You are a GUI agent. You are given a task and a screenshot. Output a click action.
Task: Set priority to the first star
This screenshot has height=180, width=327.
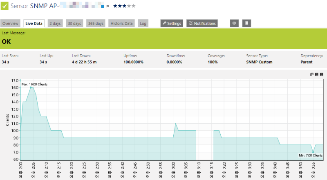point(115,6)
